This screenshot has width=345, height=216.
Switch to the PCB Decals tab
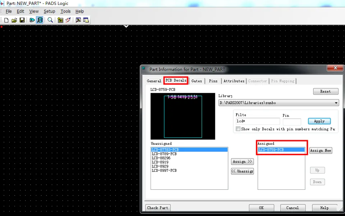[x=176, y=81]
